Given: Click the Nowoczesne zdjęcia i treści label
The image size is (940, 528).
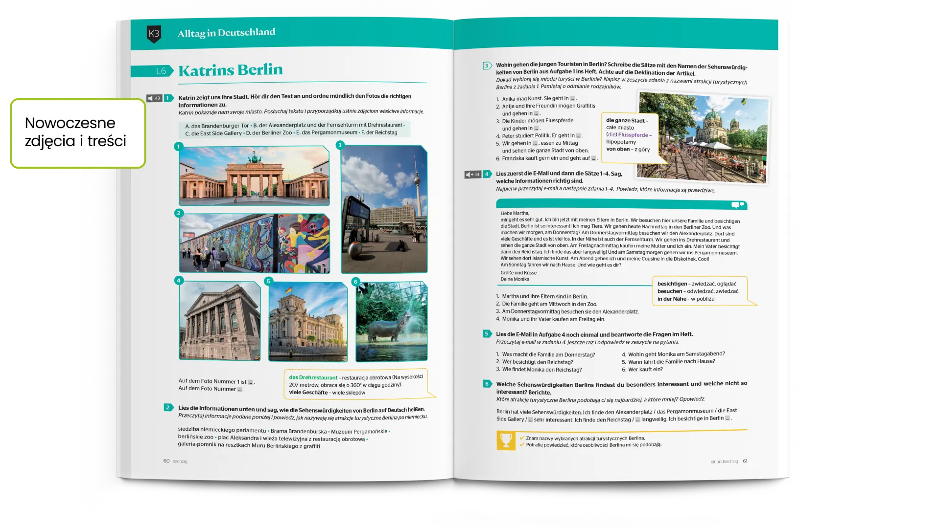Looking at the screenshot, I should [x=76, y=132].
